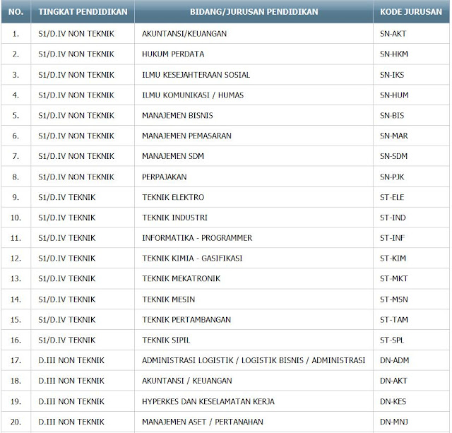This screenshot has height=433, width=452.
Task: Click the ST-KIM code
Action: tap(393, 259)
